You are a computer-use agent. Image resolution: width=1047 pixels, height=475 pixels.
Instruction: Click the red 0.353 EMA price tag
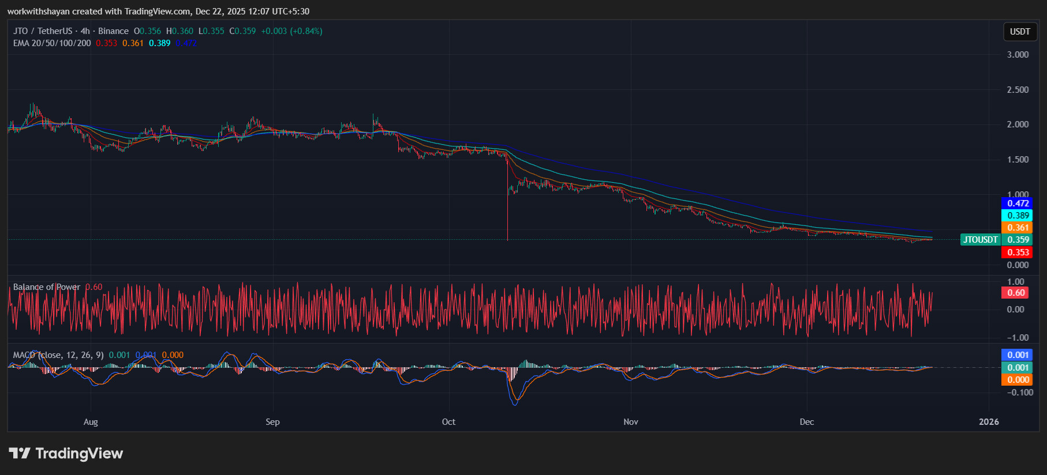[1018, 252]
